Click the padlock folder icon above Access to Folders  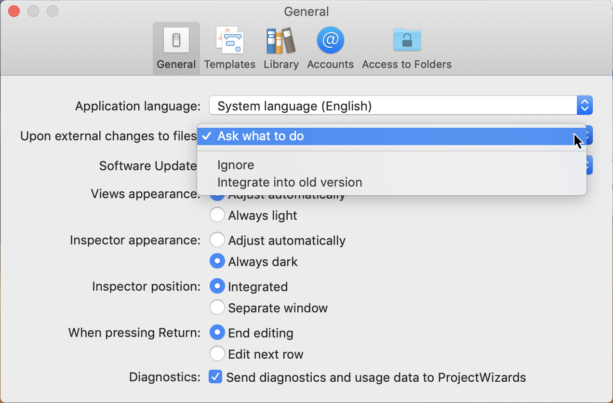click(x=406, y=40)
